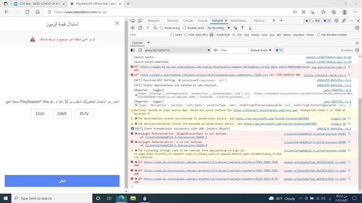Viewport: 362px width, 203px height.
Task: Toggle the network filter funnel icon
Action: click(147, 28)
